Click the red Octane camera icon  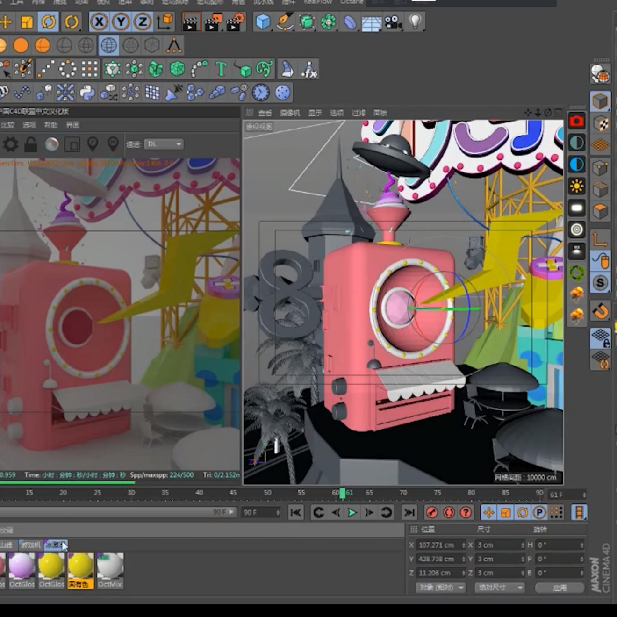click(577, 122)
